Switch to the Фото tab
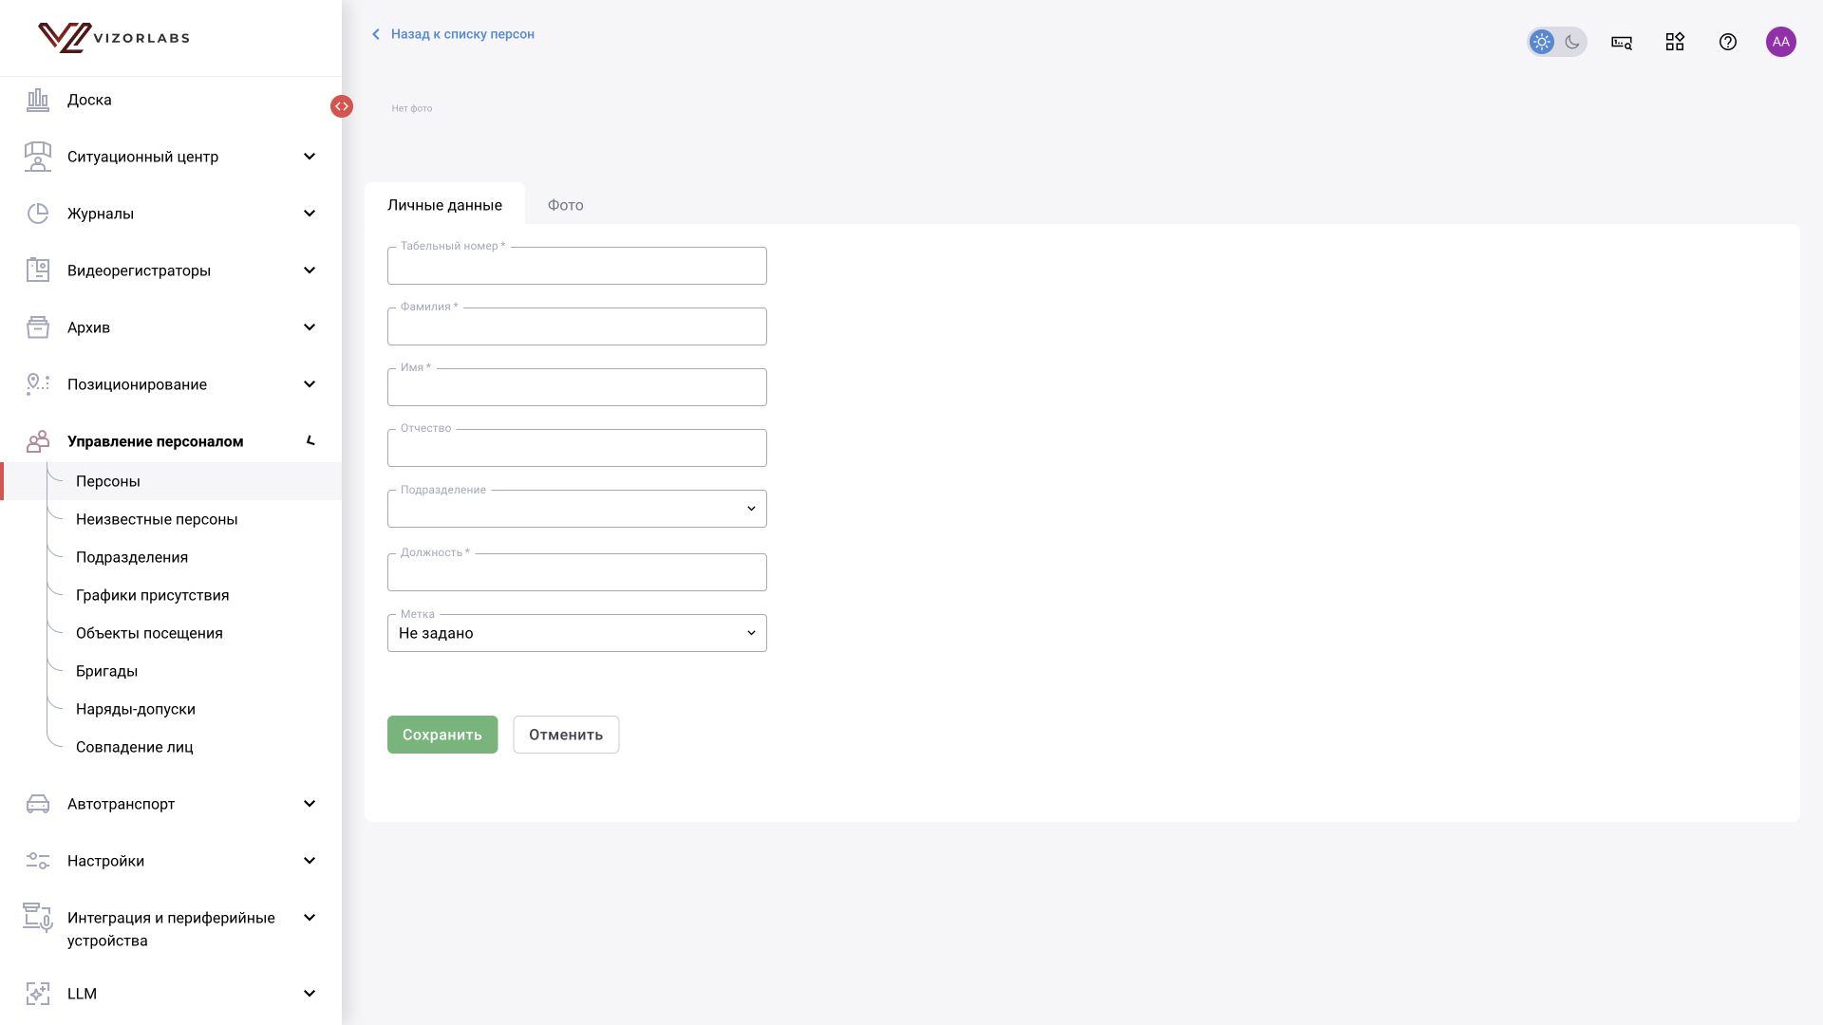The height and width of the screenshot is (1025, 1823). [x=566, y=205]
